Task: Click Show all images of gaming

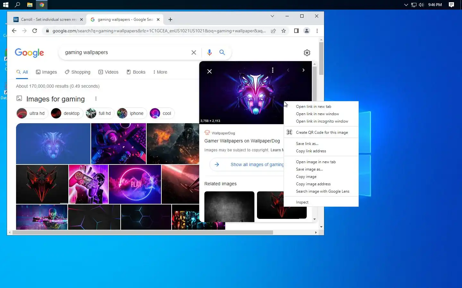Action: coord(247,164)
